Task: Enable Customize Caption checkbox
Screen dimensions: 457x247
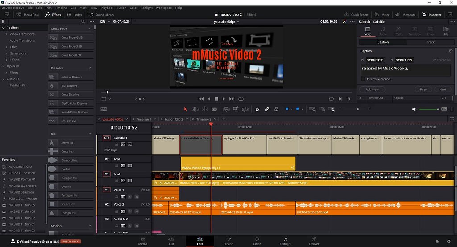Action: [363, 79]
